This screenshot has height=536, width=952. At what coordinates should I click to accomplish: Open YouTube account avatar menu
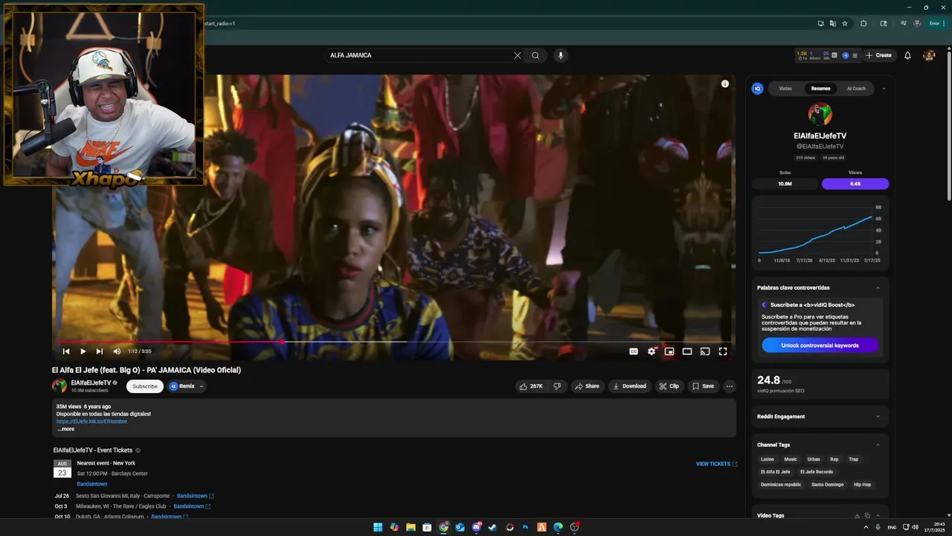[x=929, y=55]
